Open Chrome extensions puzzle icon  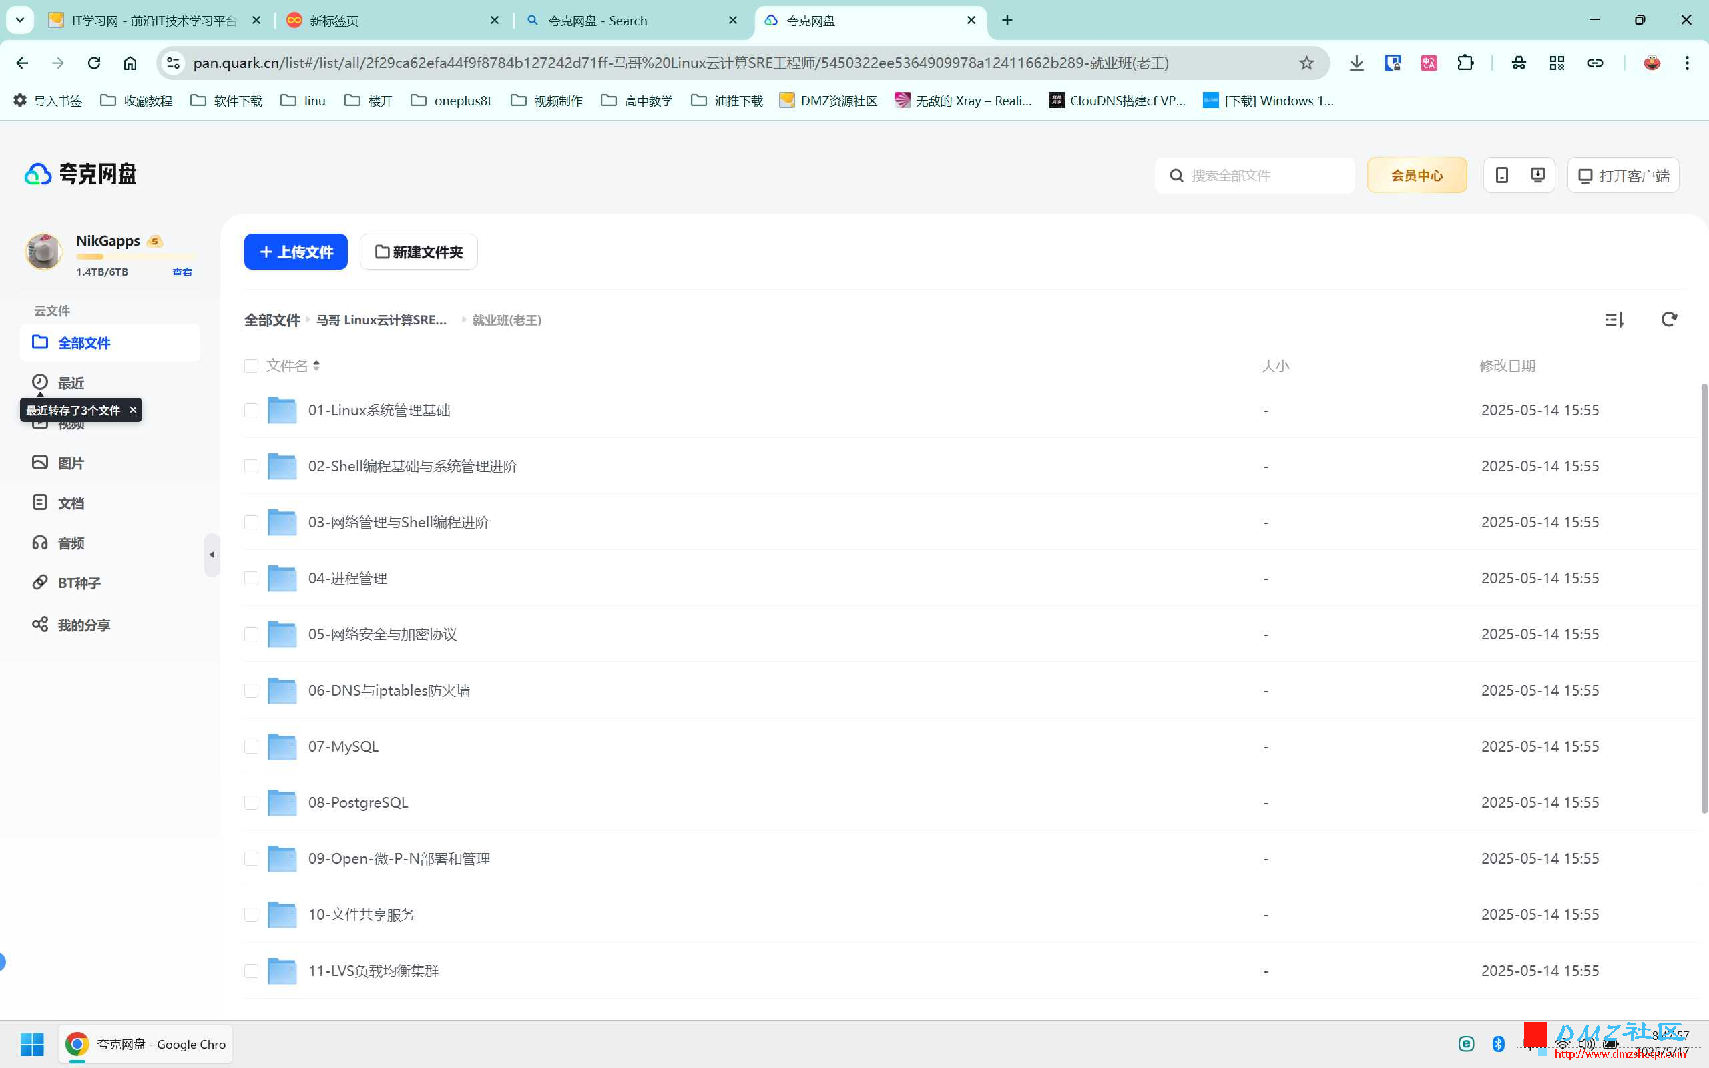coord(1465,63)
